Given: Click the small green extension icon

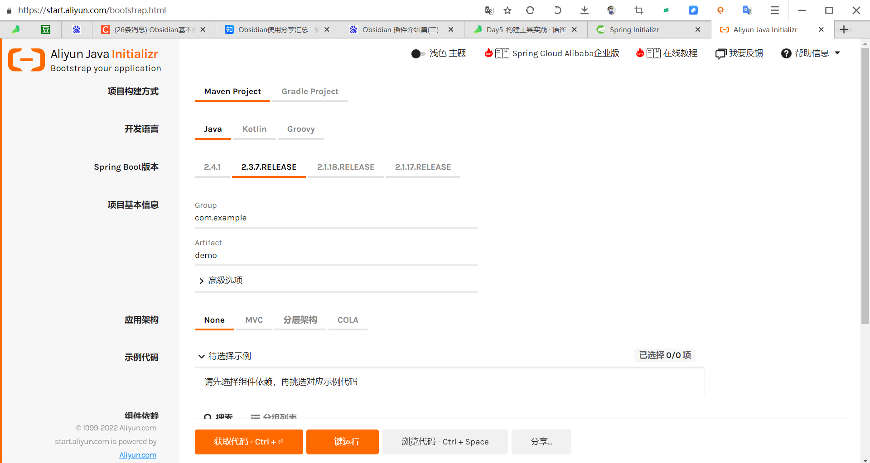Looking at the screenshot, I should point(666,10).
